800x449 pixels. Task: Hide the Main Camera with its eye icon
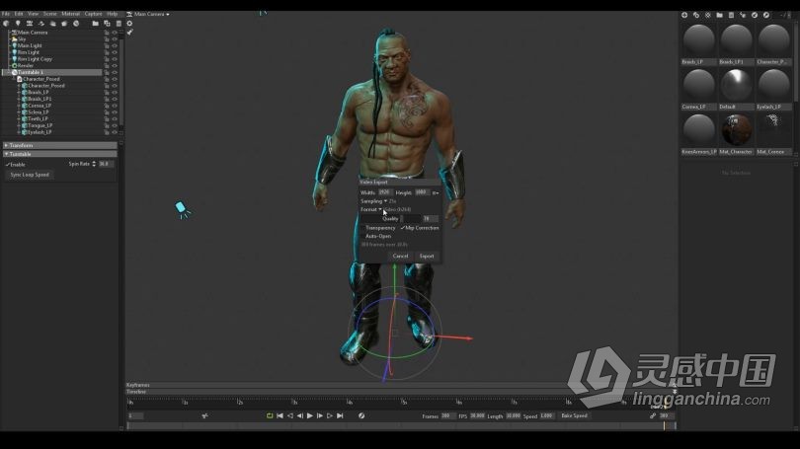tap(115, 33)
